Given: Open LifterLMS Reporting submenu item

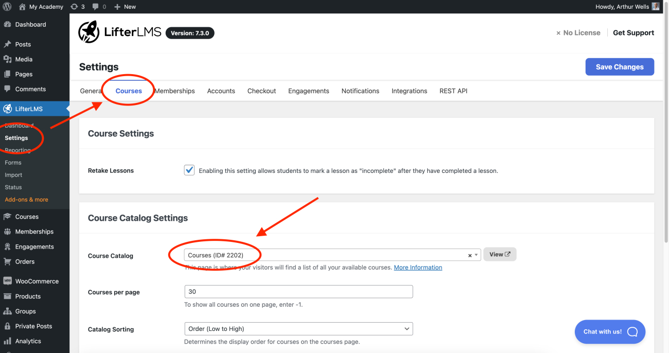Looking at the screenshot, I should click(18, 150).
